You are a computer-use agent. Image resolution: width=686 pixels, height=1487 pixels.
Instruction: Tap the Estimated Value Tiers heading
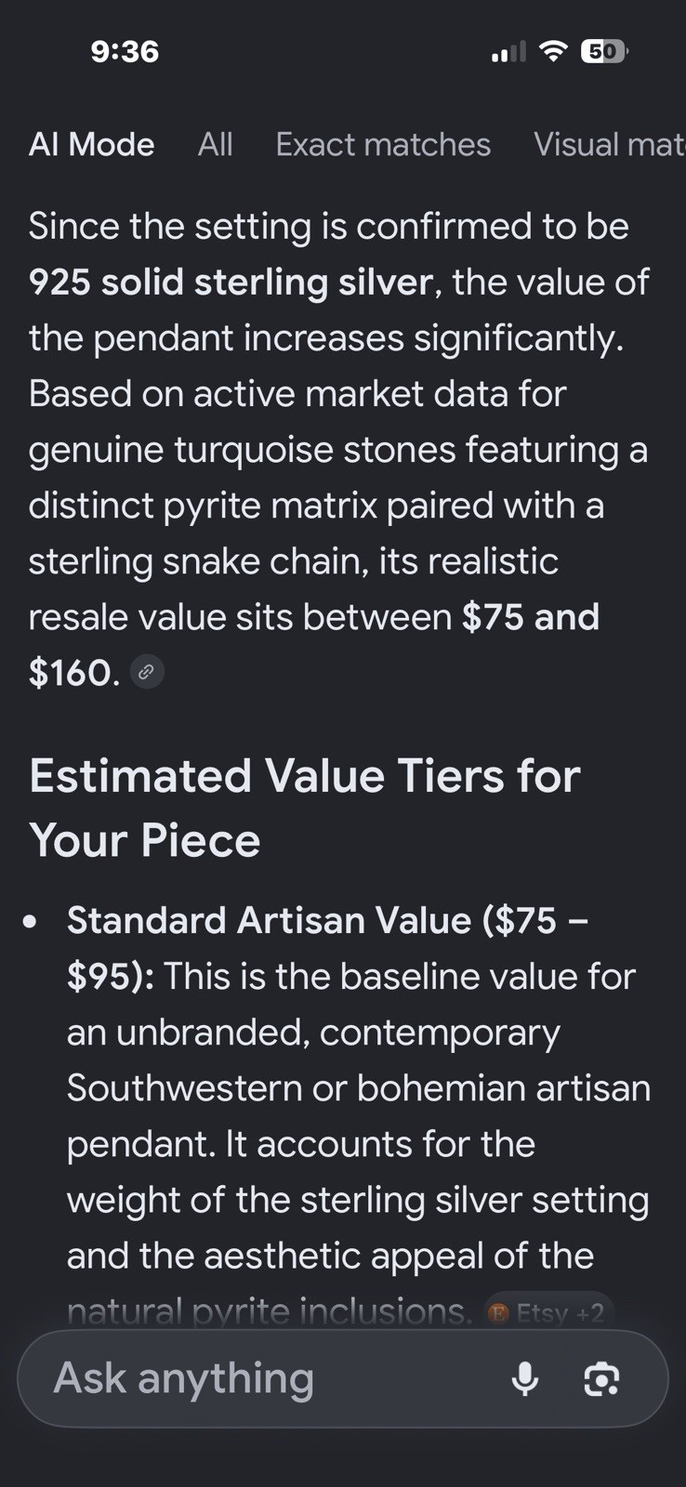[305, 808]
